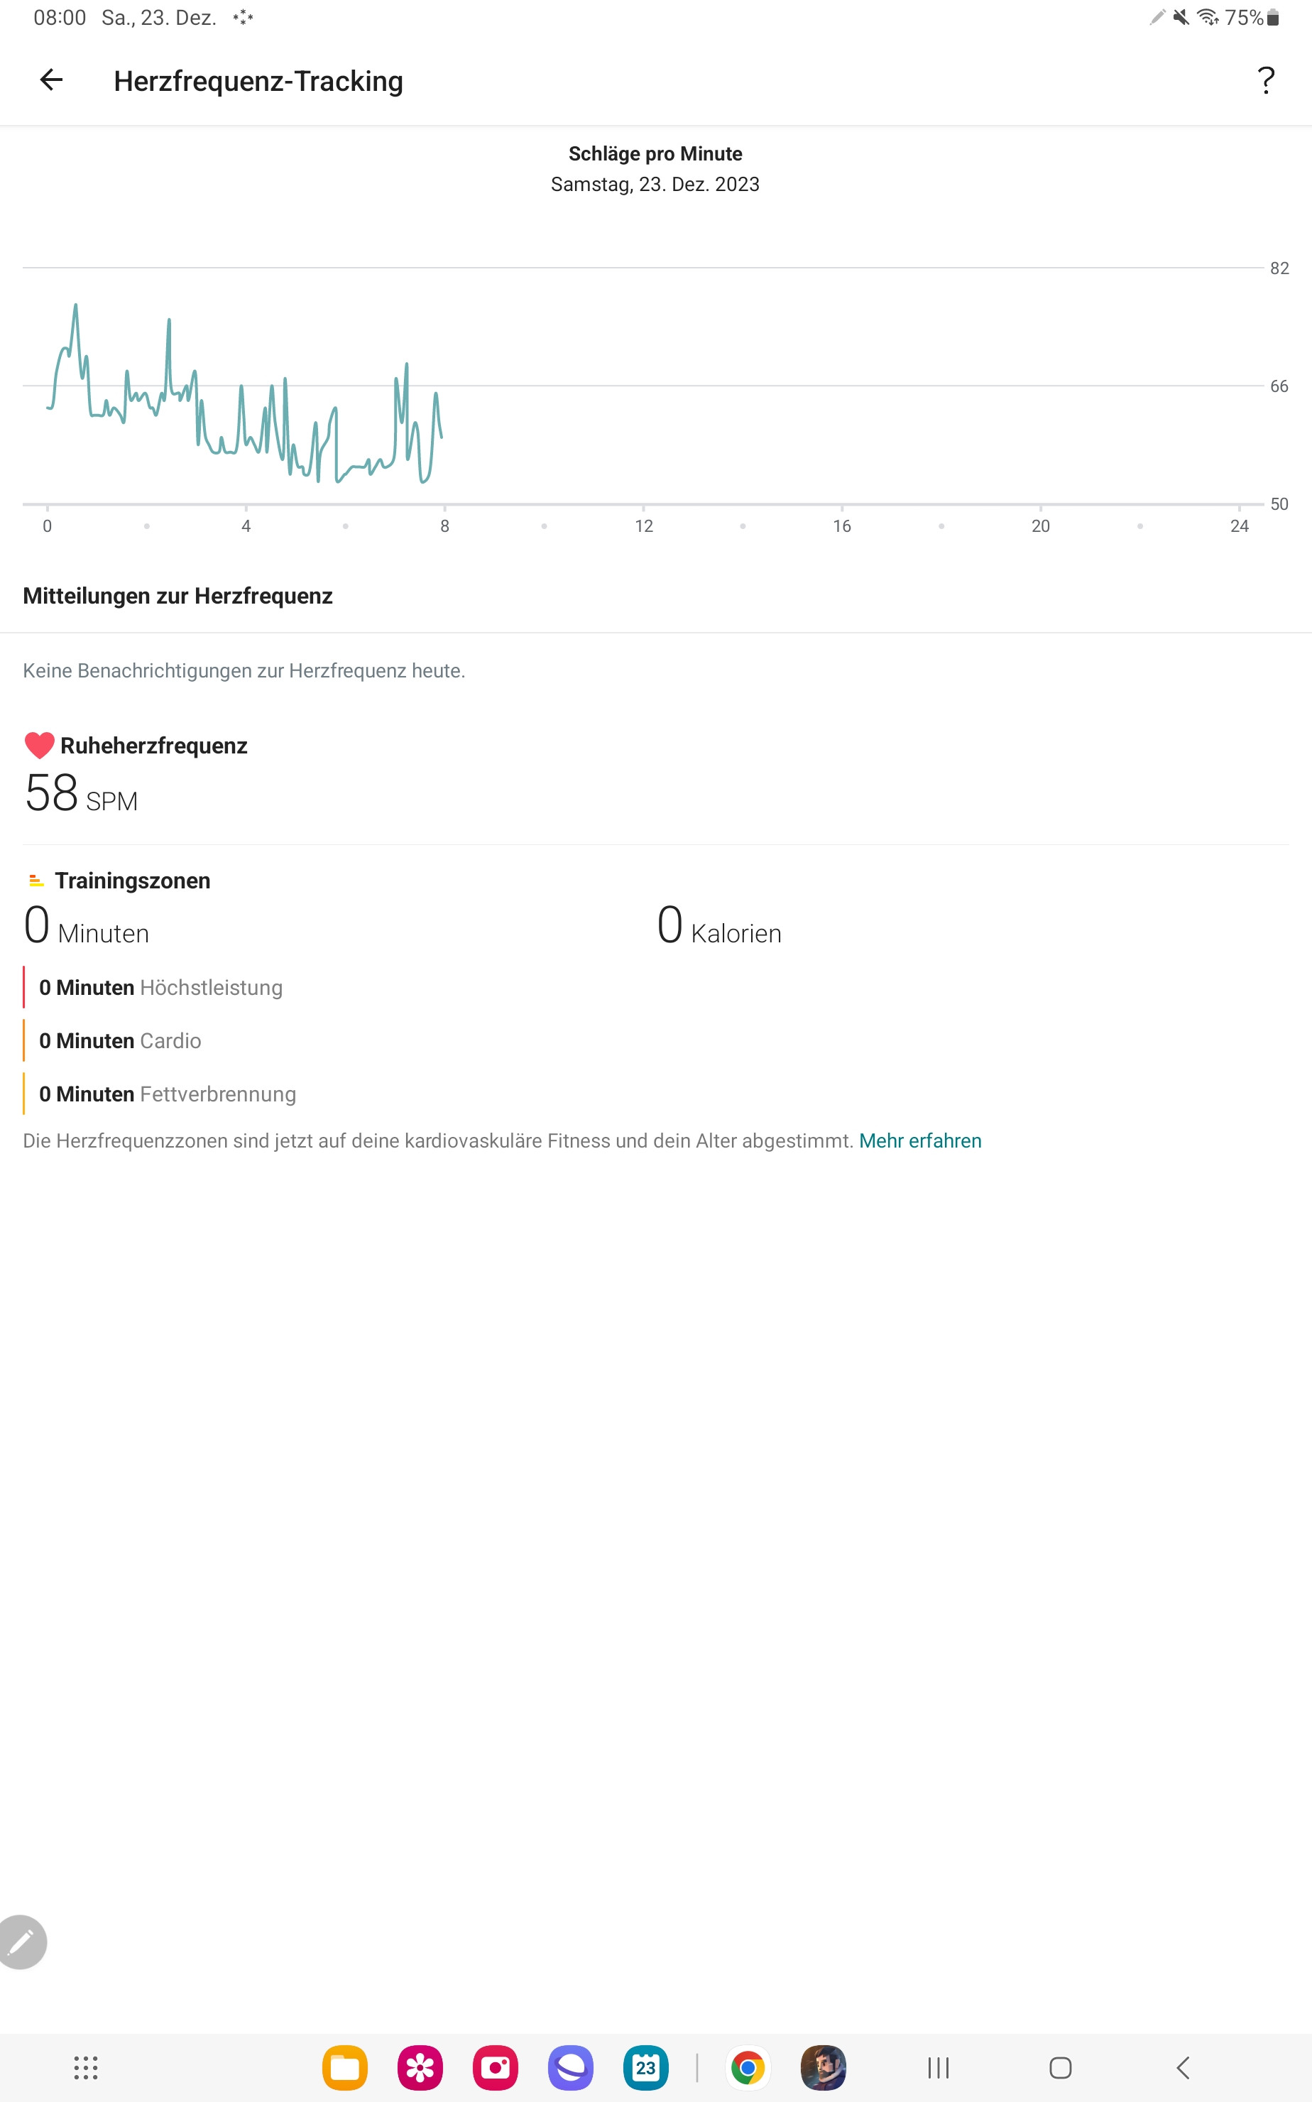Launch the orange My Files app
1312x2102 pixels.
(x=344, y=2067)
